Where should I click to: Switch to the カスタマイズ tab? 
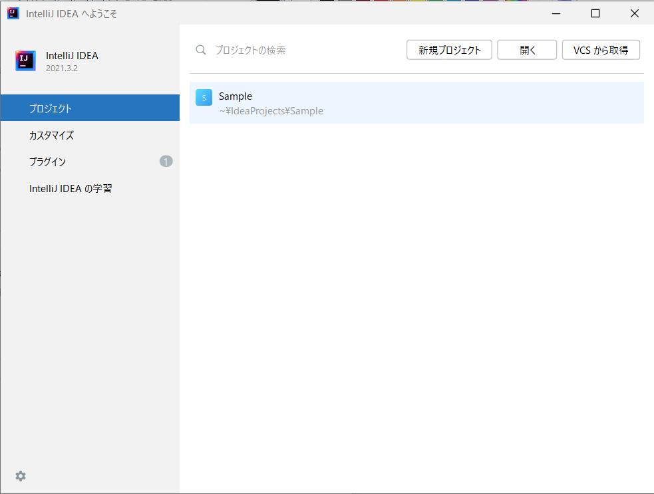90,135
